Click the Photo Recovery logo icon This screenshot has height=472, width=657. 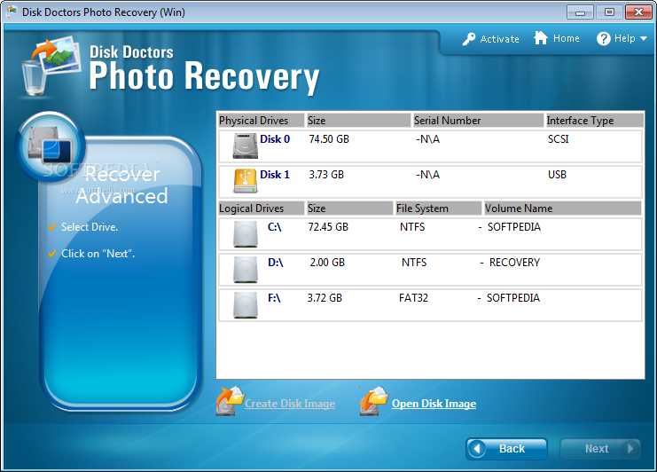click(51, 66)
